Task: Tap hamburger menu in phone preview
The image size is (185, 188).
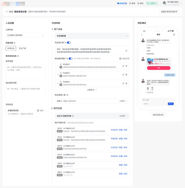Action: (x=174, y=35)
